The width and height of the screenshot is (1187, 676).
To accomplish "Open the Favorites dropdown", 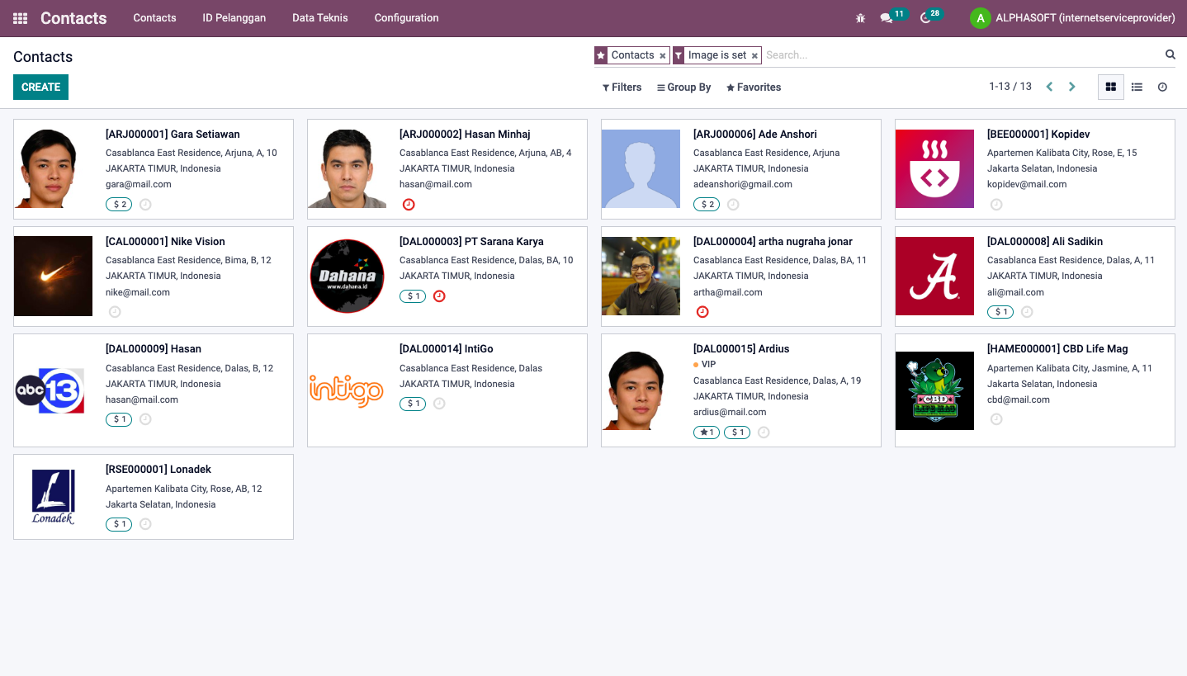I will coord(754,87).
